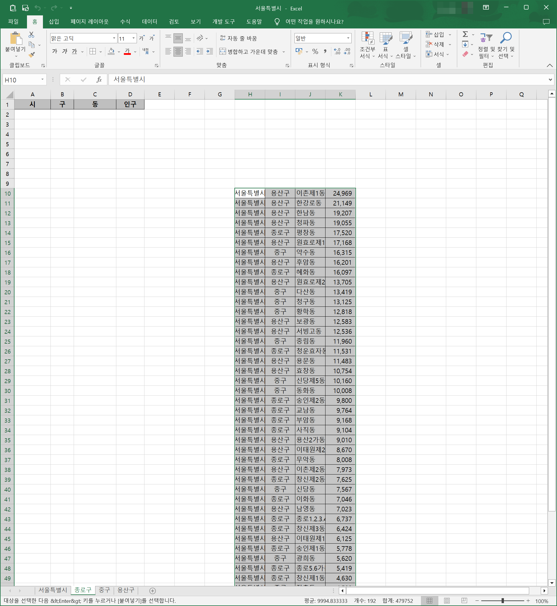Apply Comma Style number format icon

pyautogui.click(x=325, y=52)
